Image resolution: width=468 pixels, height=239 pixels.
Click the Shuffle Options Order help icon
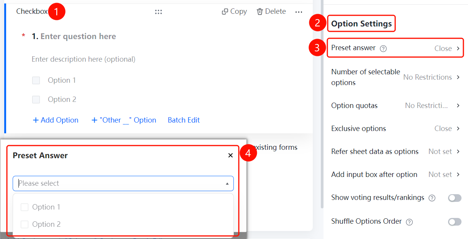coord(409,222)
